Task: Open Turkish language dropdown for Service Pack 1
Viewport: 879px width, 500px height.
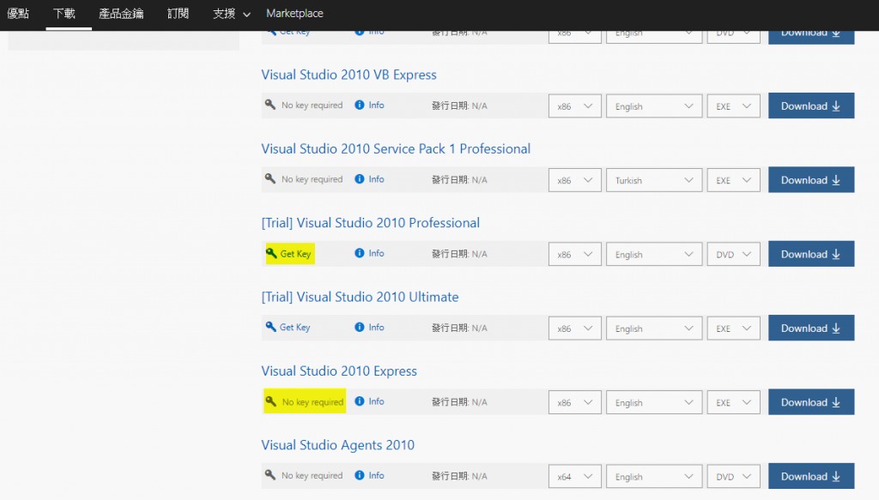Action: [653, 180]
